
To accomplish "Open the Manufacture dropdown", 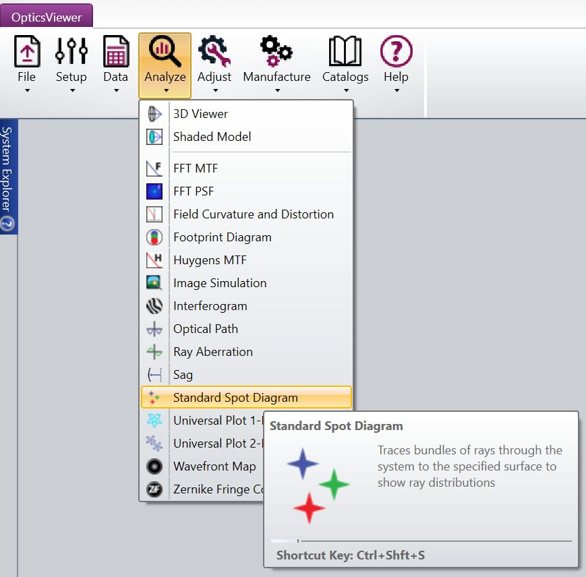I will pyautogui.click(x=276, y=65).
